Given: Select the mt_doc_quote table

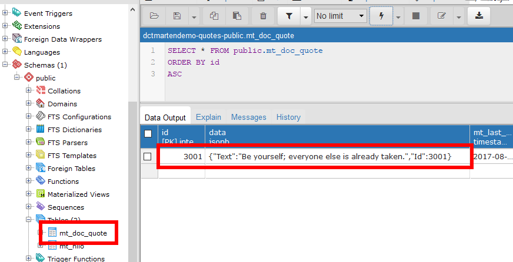Looking at the screenshot, I should click(x=83, y=233).
